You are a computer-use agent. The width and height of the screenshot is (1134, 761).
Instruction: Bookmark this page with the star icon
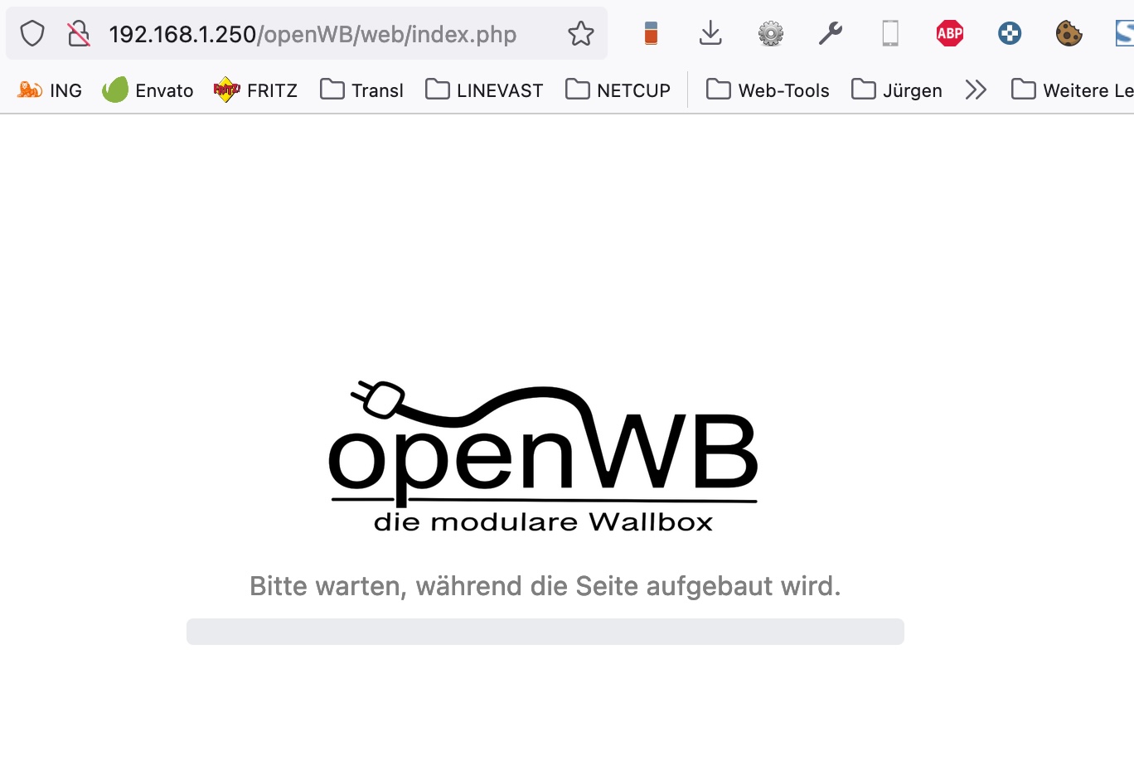click(581, 34)
